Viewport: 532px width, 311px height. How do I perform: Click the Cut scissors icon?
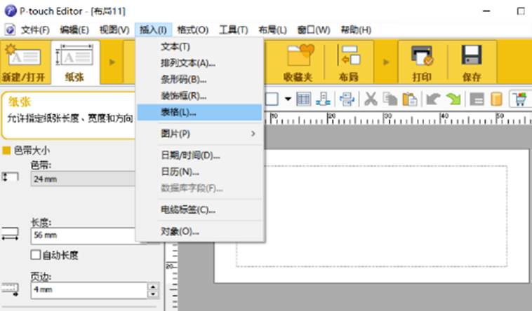tap(371, 99)
